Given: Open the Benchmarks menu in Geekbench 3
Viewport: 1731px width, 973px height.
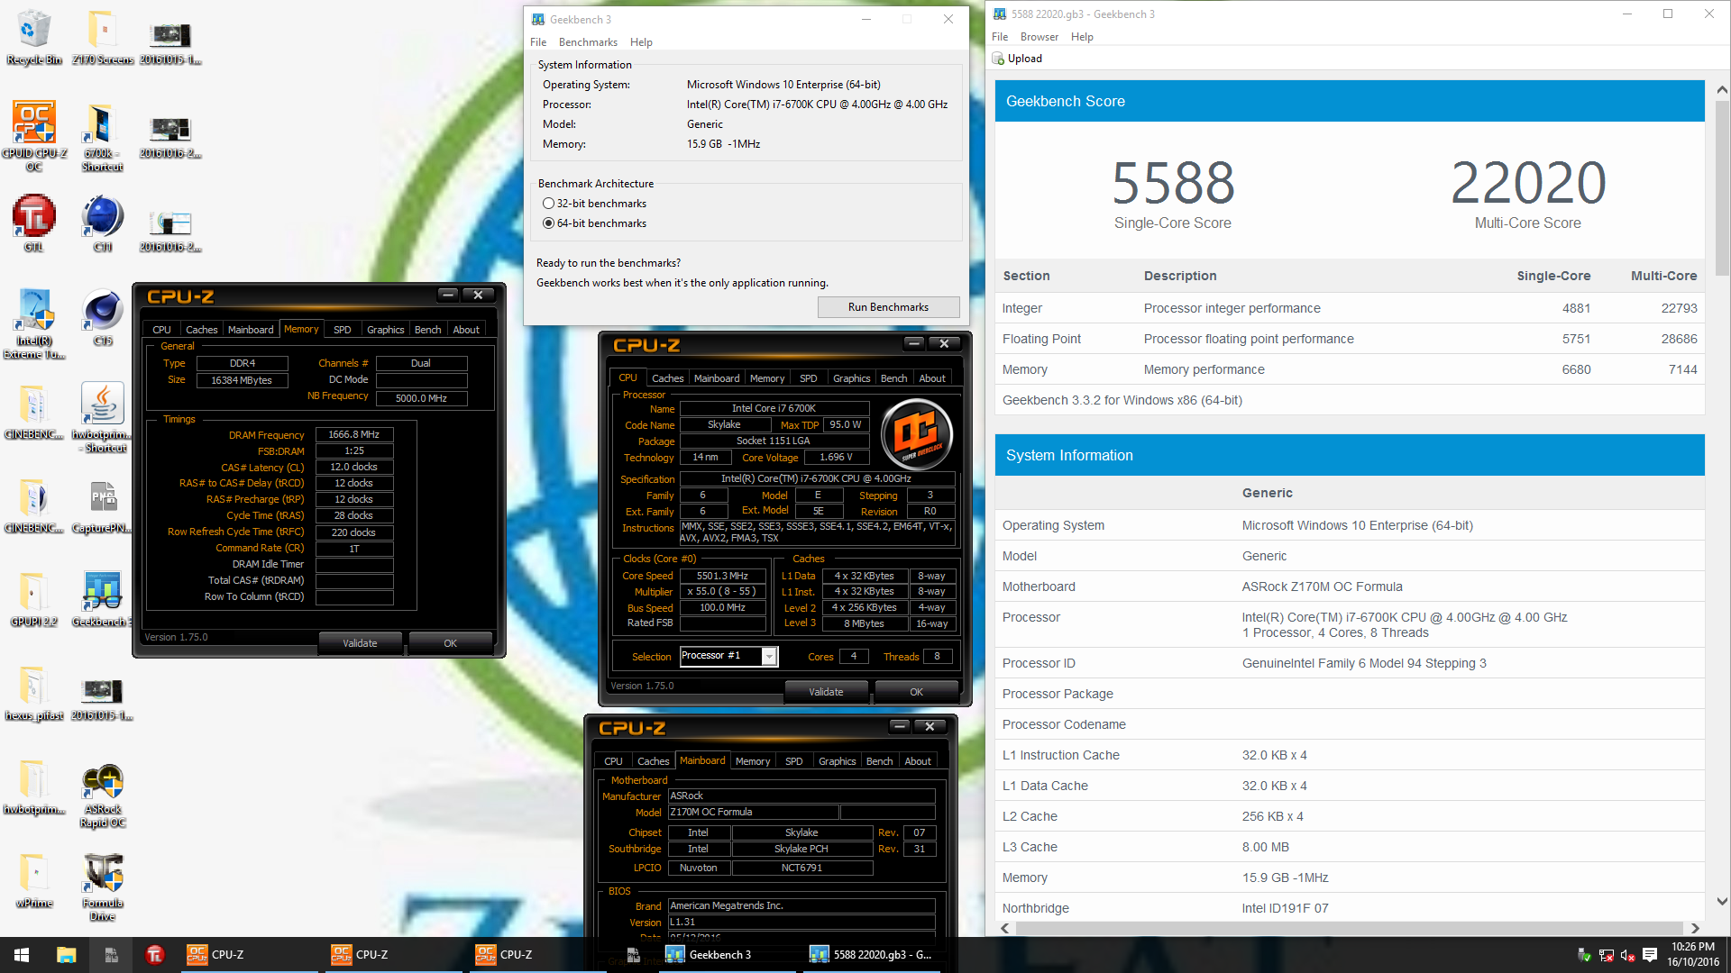Looking at the screenshot, I should 588,42.
